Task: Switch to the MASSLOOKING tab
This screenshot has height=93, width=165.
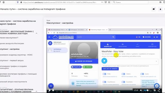Action: click(123, 45)
